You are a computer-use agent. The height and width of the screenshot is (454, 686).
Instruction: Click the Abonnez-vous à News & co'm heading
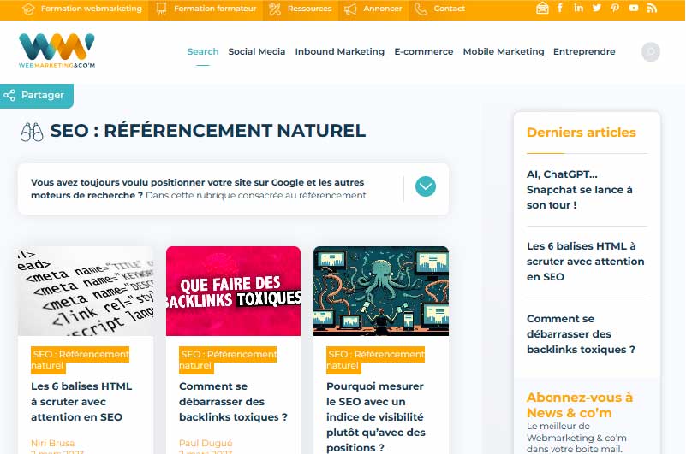pos(580,405)
